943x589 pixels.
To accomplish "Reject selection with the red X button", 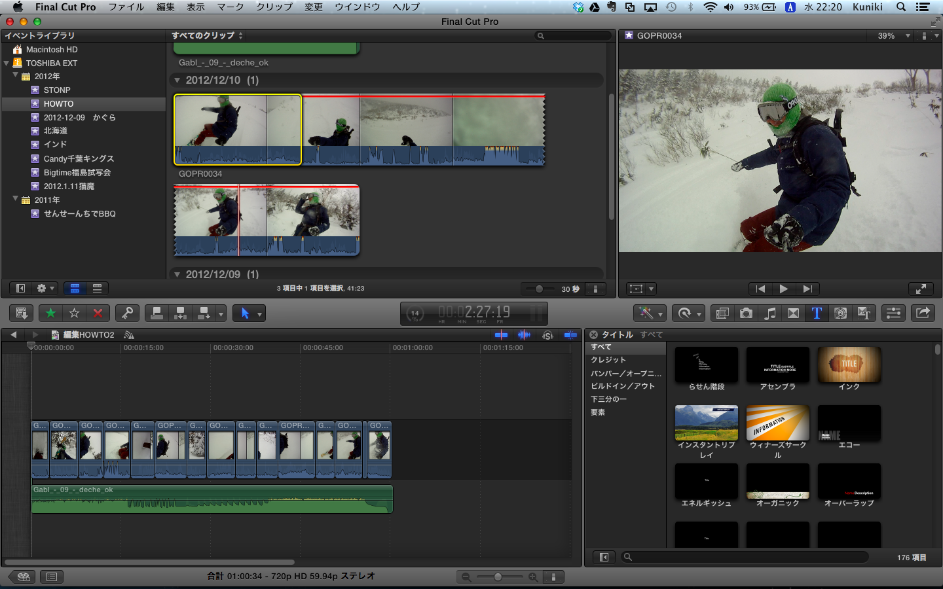I will [98, 313].
